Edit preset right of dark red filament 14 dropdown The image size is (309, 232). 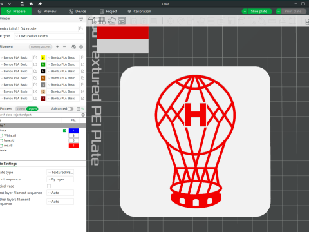[x=83, y=99]
